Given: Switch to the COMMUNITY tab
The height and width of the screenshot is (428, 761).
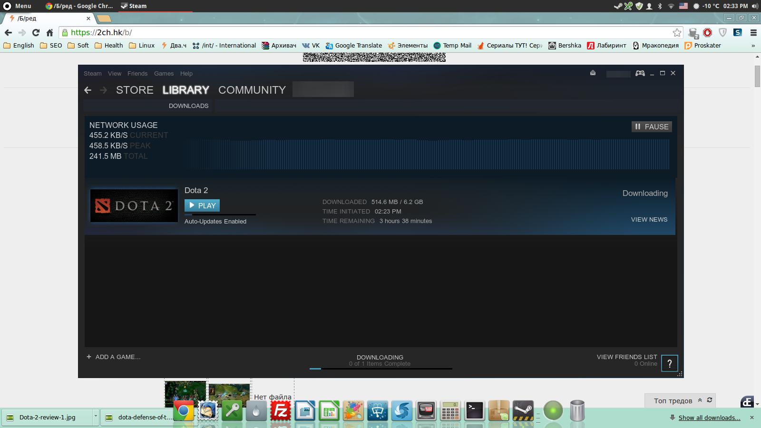Looking at the screenshot, I should [x=252, y=90].
